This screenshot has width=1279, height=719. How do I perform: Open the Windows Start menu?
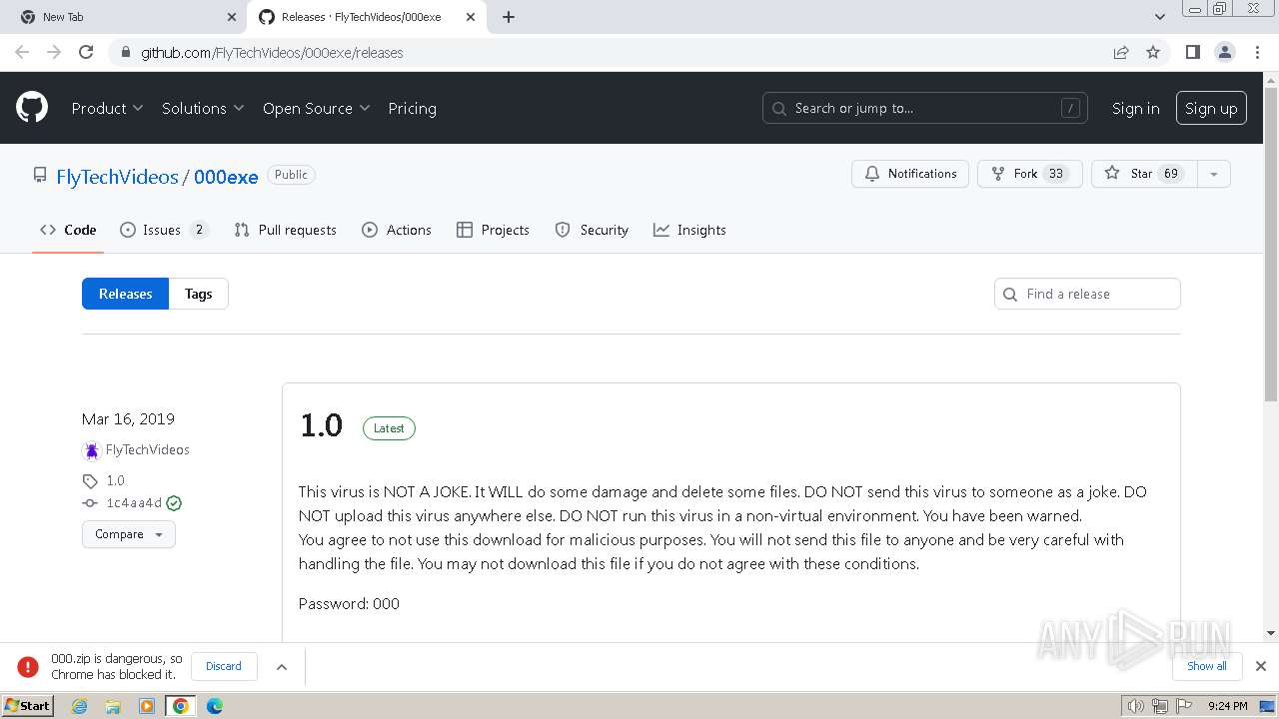pyautogui.click(x=28, y=706)
